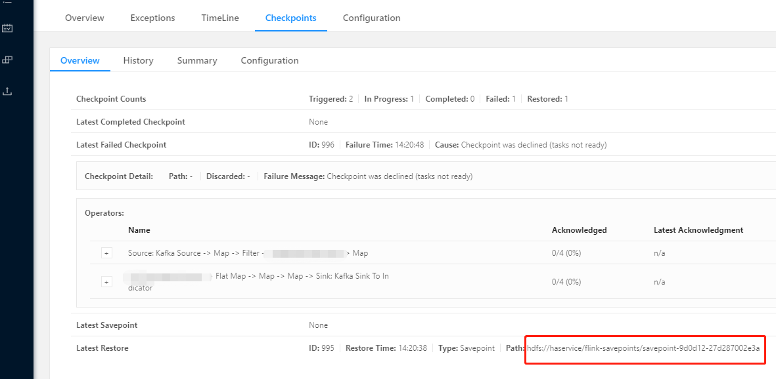Image resolution: width=776 pixels, height=379 pixels.
Task: Click the highlighted HDFS savepoint path link
Action: click(645, 348)
